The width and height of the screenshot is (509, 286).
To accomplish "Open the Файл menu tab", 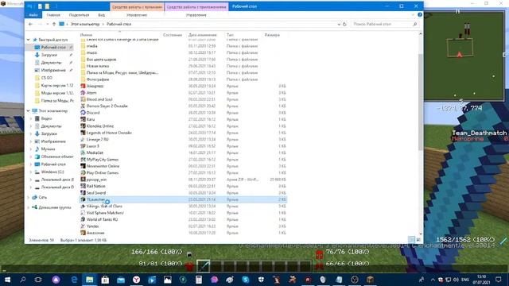I will [33, 15].
